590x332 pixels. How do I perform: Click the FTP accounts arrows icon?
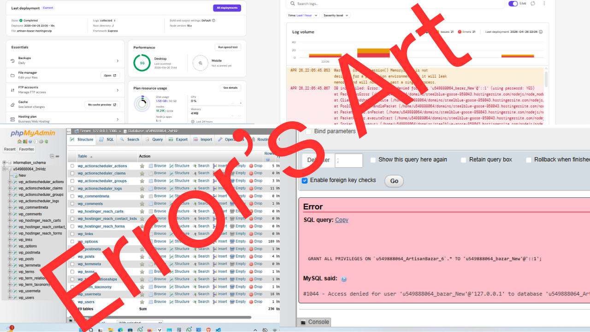12,90
